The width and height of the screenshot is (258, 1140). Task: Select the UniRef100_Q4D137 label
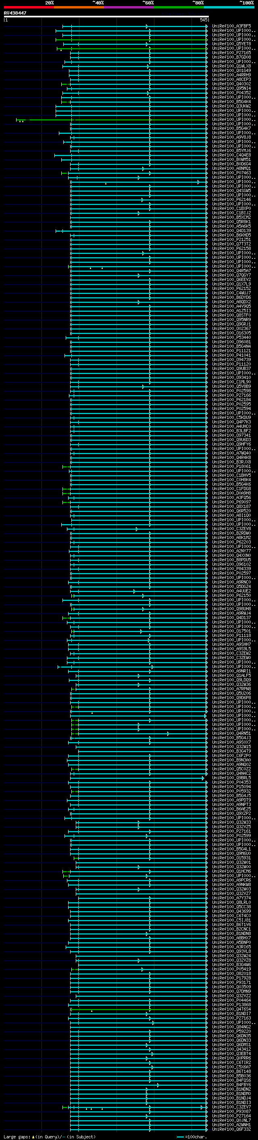pyautogui.click(x=231, y=618)
